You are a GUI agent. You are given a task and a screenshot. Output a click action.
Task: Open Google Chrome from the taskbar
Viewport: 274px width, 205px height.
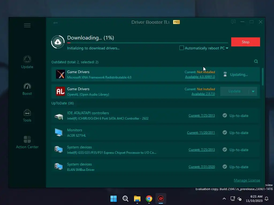pos(149,199)
